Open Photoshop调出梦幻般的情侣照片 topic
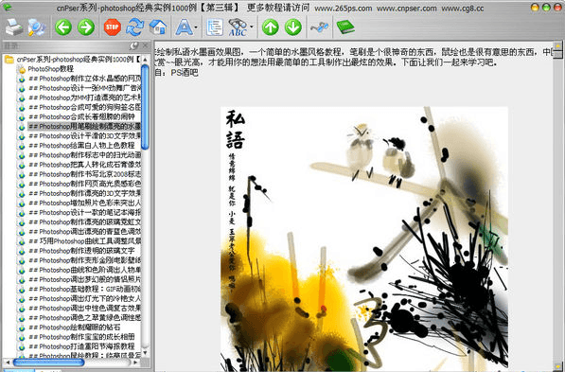The height and width of the screenshot is (372, 565). click(84, 279)
